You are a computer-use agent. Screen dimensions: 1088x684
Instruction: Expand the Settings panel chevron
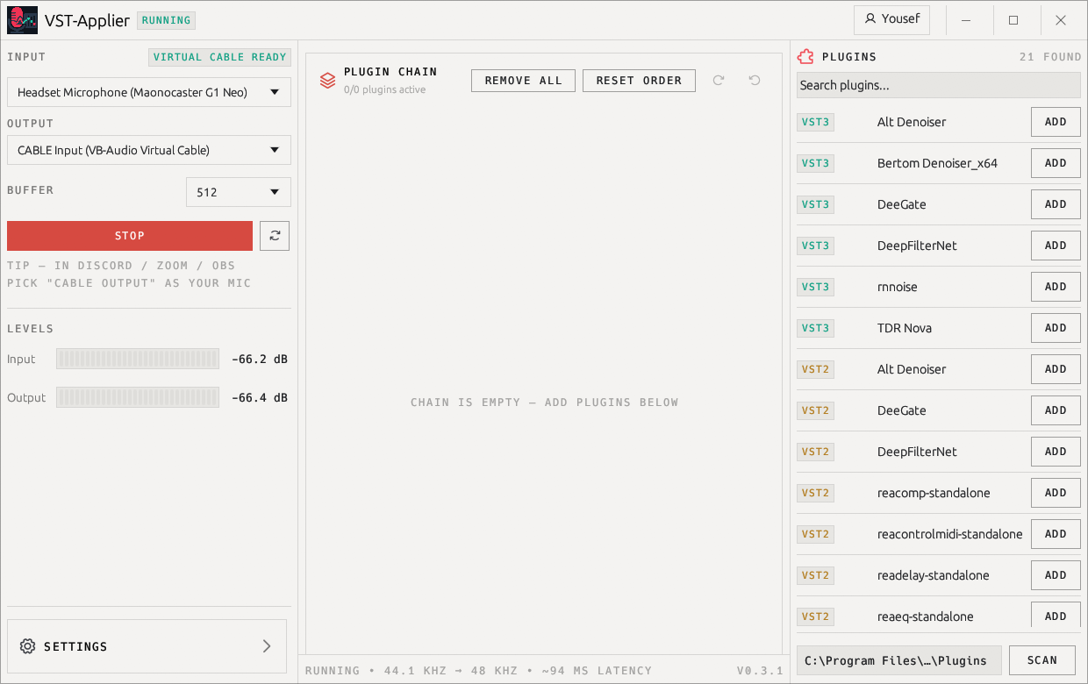pos(267,646)
